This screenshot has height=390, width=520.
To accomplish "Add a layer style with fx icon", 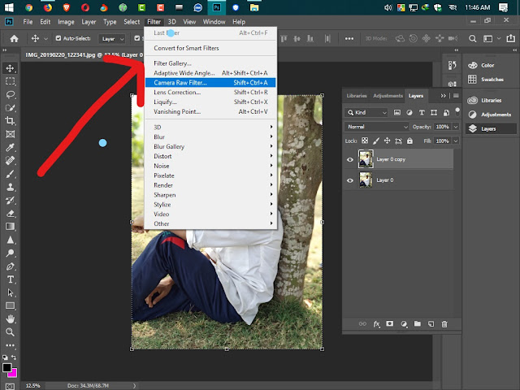I will [376, 324].
